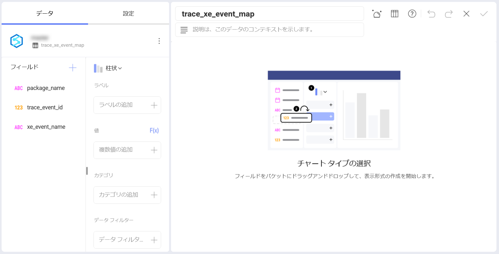The width and height of the screenshot is (499, 254).
Task: Click the trace_xe_event_map table icon in data source
Action: [x=35, y=45]
